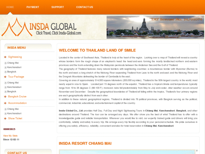
Task: Open the Bangkok Cruise menu link
Action: pyautogui.click(x=17, y=96)
